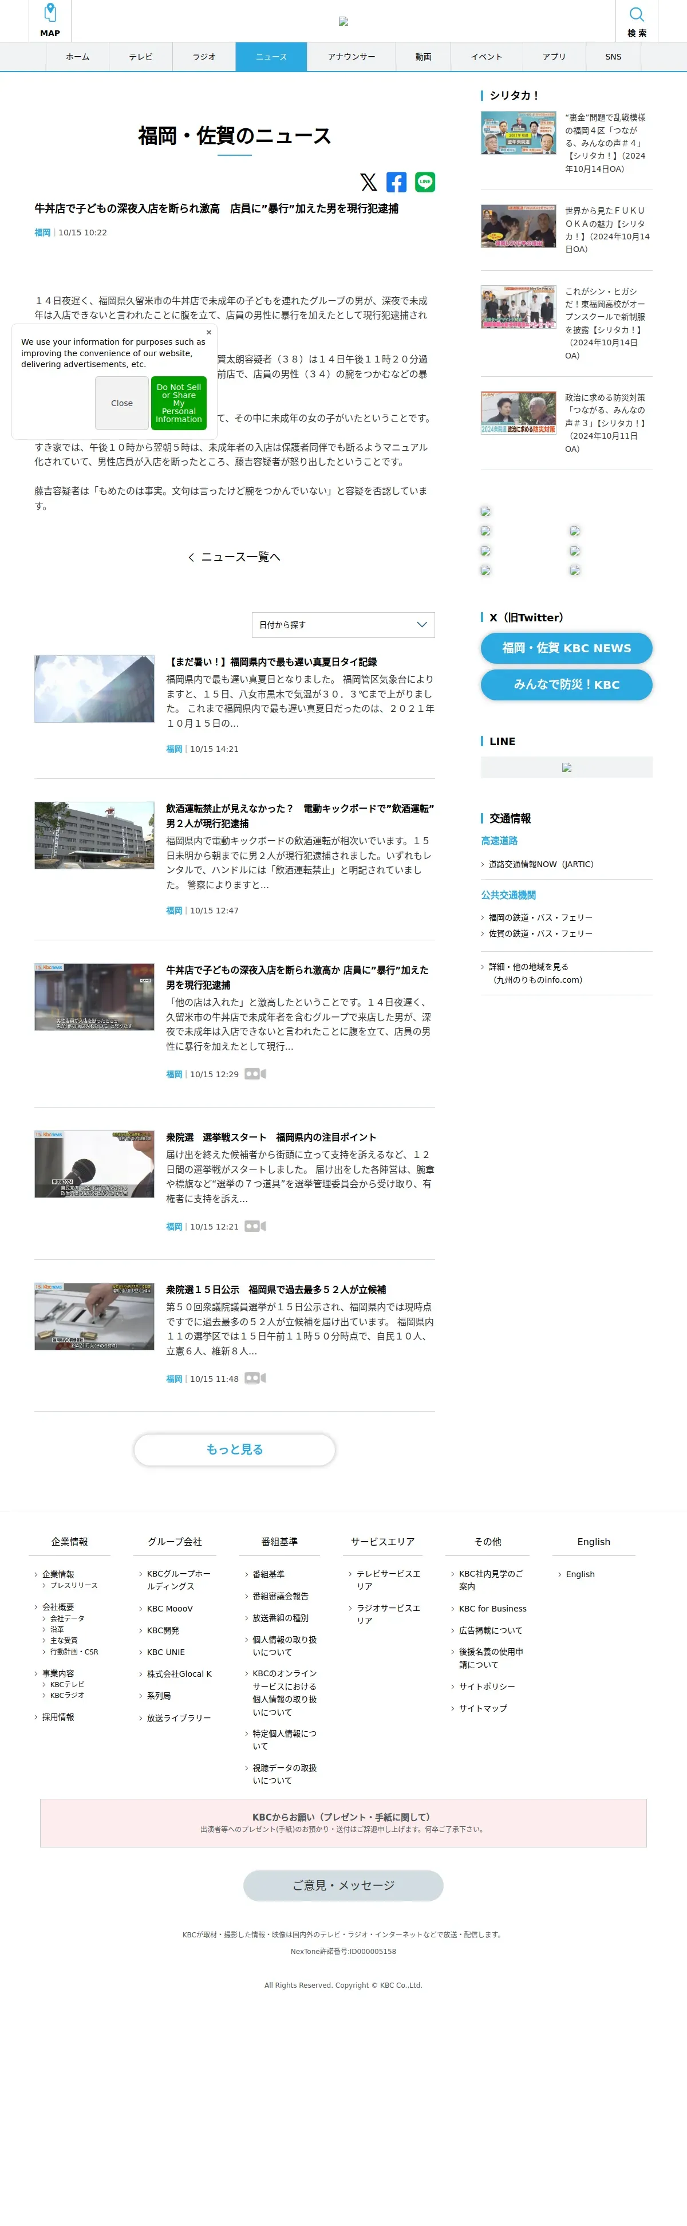Share article on LINE icon
Viewport: 687px width, 2226px height.
tap(425, 182)
